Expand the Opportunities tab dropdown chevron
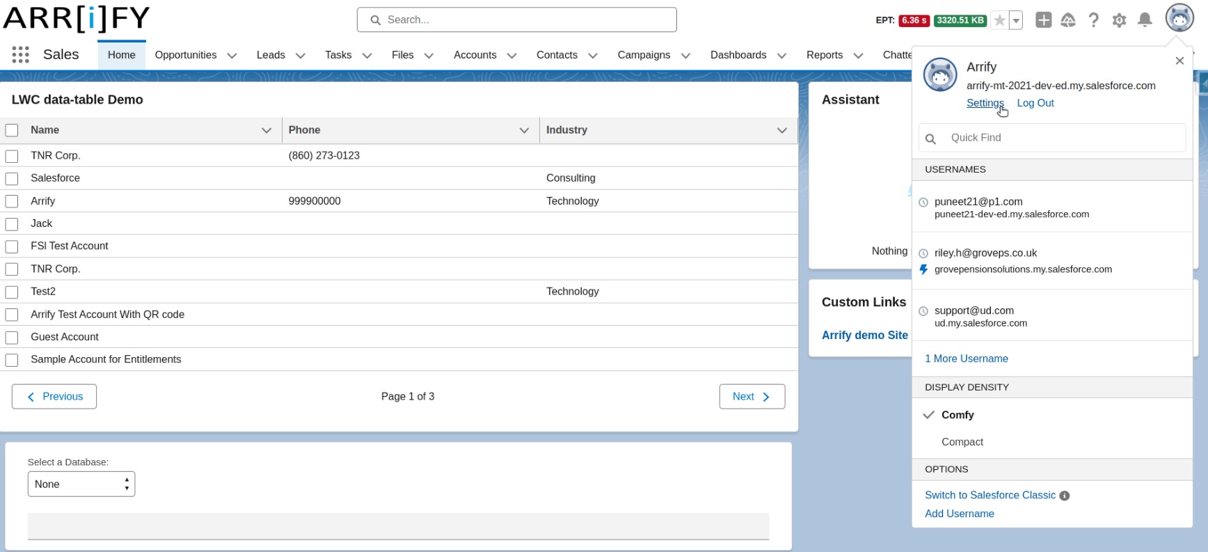The height and width of the screenshot is (552, 1208). point(232,56)
